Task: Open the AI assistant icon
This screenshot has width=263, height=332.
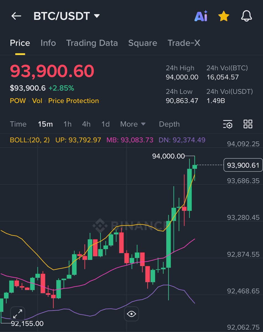Action: [x=201, y=16]
